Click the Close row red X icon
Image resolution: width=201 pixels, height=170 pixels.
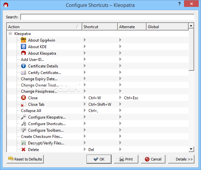tap(23, 98)
